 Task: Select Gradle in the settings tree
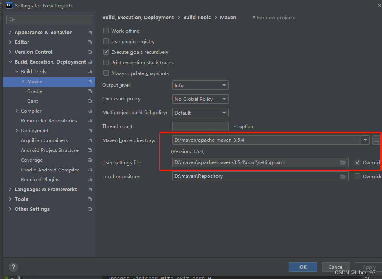[x=35, y=91]
